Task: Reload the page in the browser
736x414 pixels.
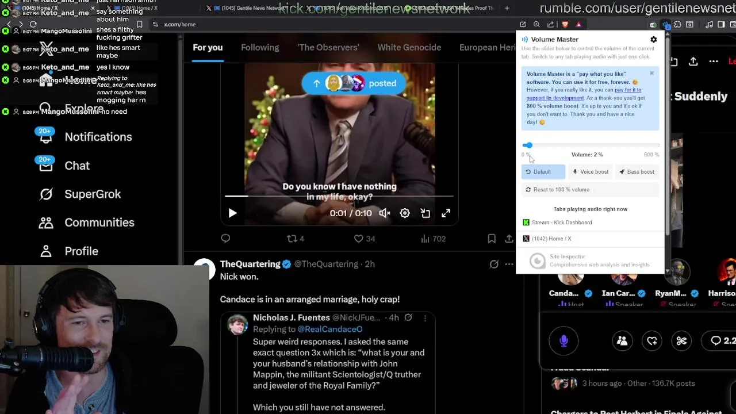Action: (x=33, y=24)
